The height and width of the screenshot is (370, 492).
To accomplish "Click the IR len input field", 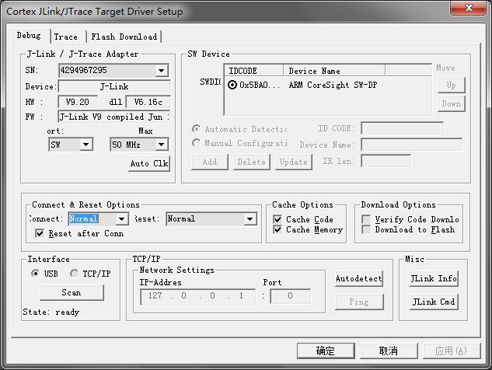I will tap(386, 161).
